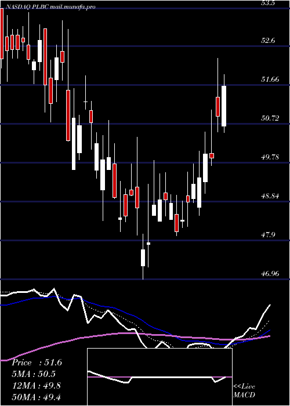Image resolution: width=290 pixels, height=406 pixels.
Task: Click the 52.6 price axis label
Action: [267, 41]
